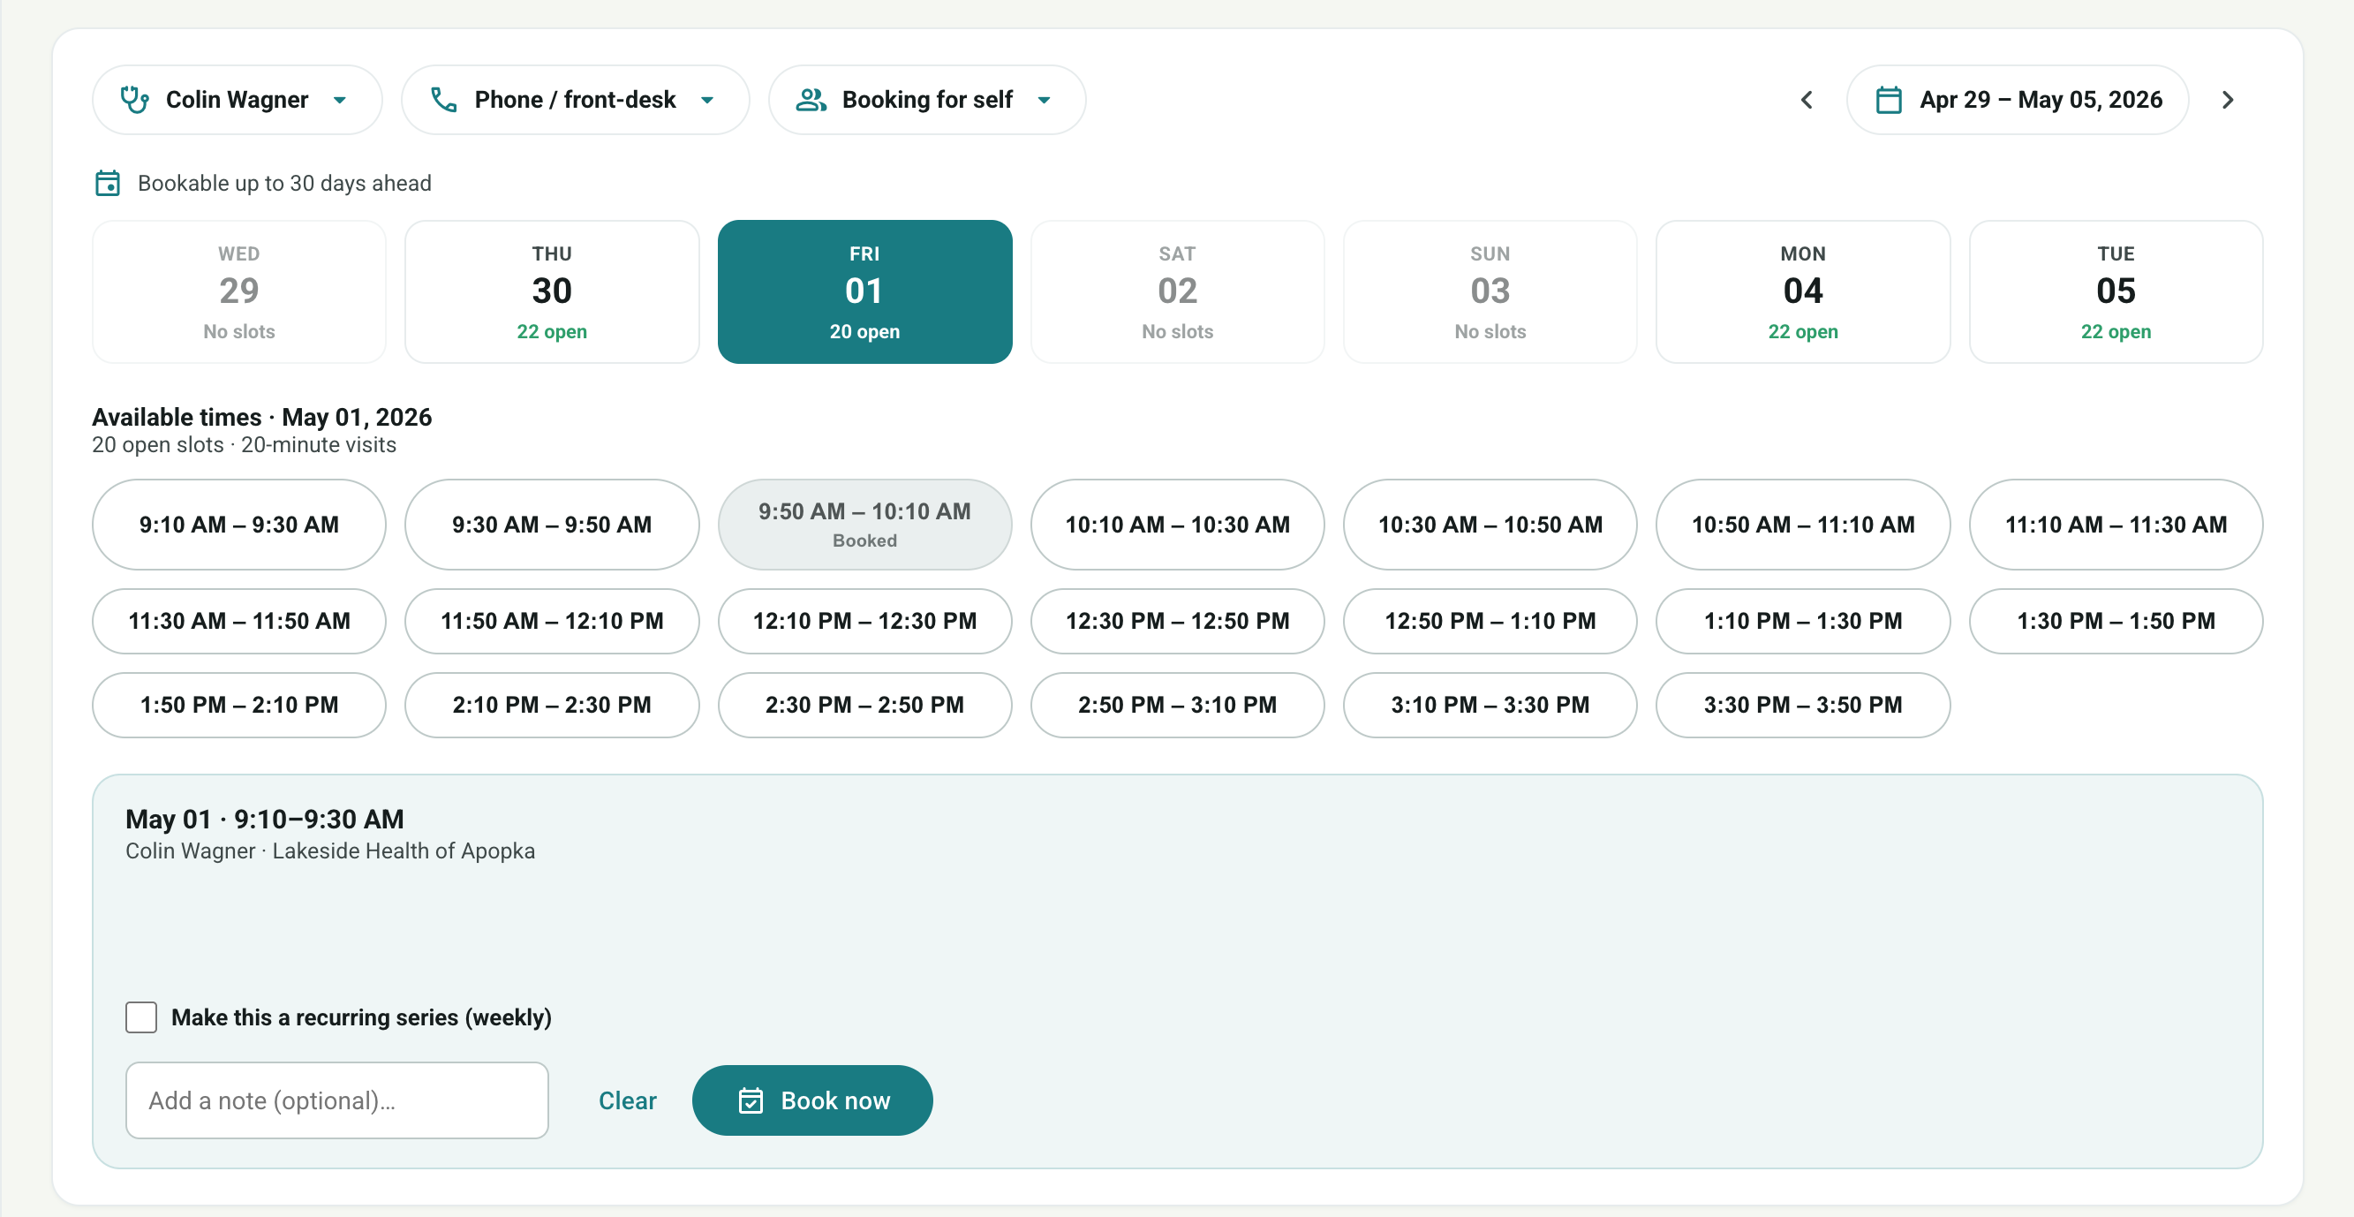Select the THU 30 day card
Screen dimensions: 2354x1217
(551, 291)
